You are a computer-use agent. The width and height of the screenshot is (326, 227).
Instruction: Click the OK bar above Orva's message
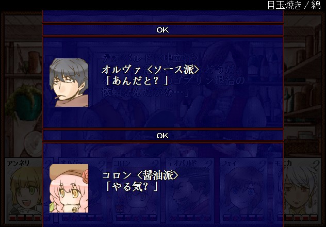click(163, 30)
